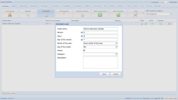Switch to the Utilities tab

point(87,6)
